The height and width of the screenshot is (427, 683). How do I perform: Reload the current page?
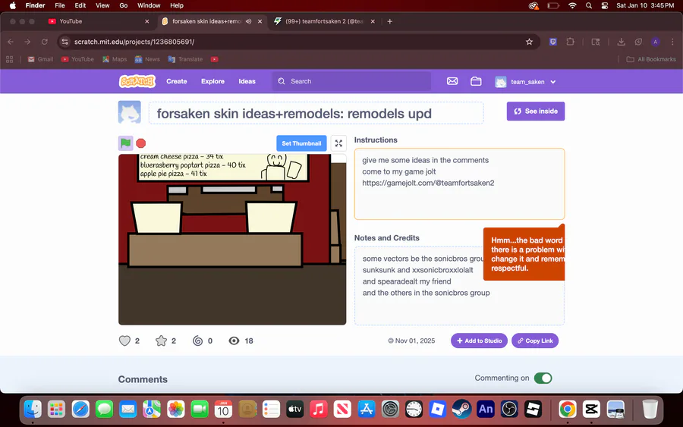tap(45, 42)
